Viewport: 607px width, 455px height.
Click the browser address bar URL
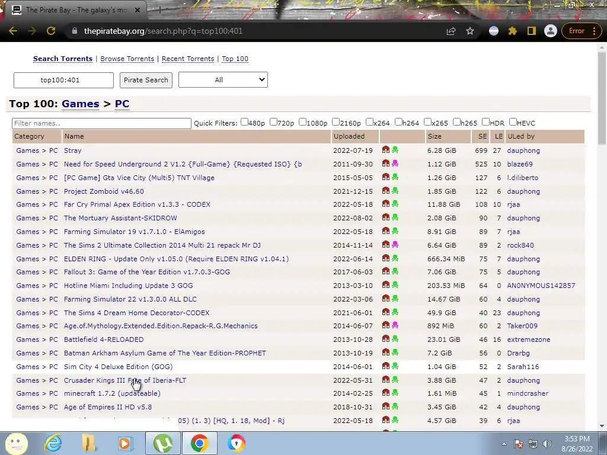pos(163,31)
